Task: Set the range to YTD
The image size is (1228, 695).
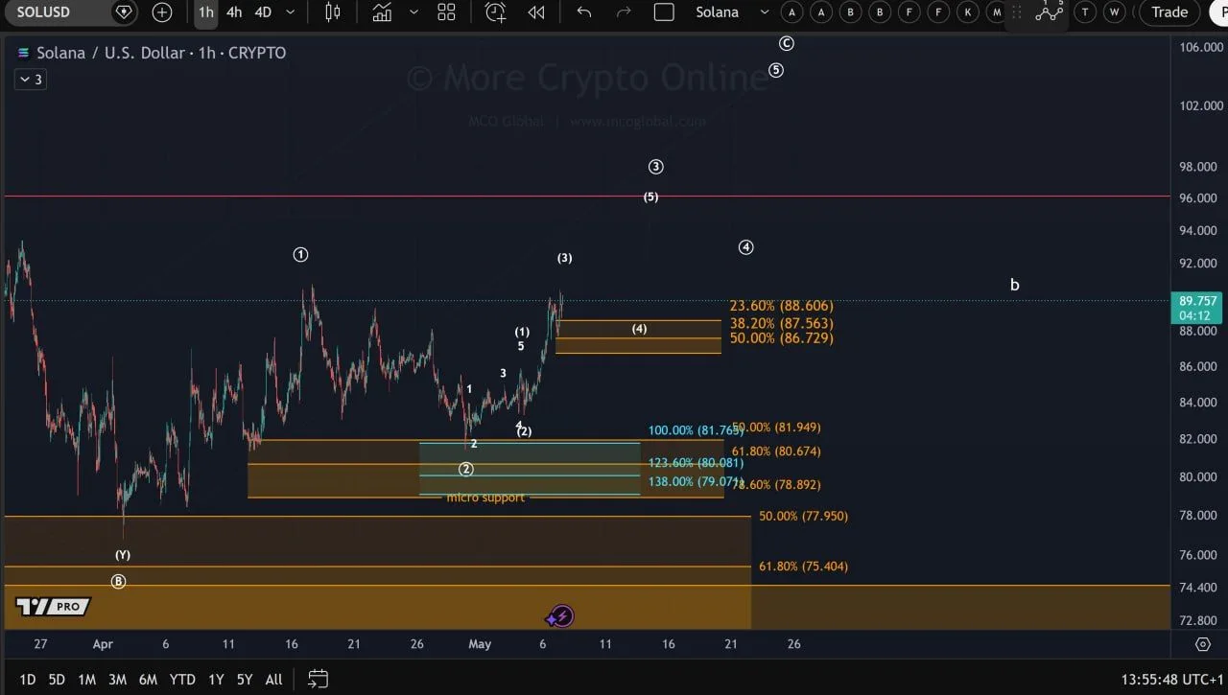Action: 182,680
